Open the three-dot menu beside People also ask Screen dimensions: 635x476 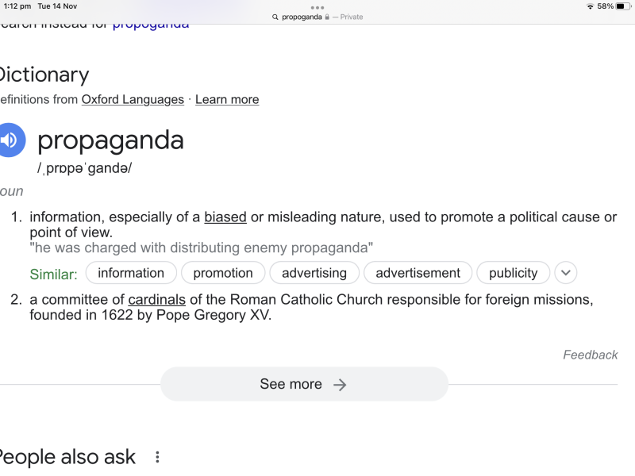tap(157, 457)
